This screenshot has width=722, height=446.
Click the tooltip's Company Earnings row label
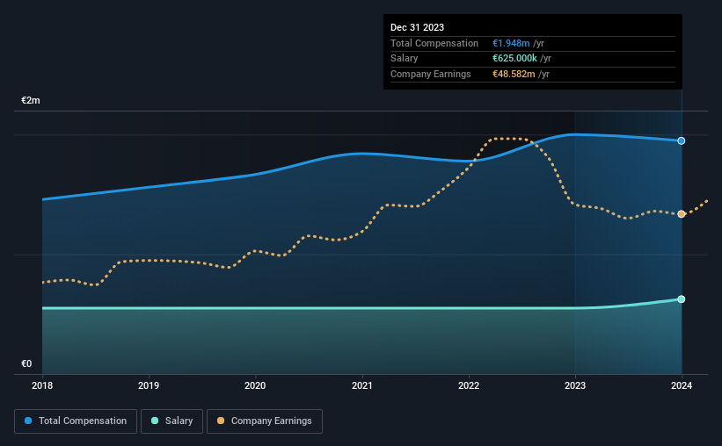coord(431,74)
